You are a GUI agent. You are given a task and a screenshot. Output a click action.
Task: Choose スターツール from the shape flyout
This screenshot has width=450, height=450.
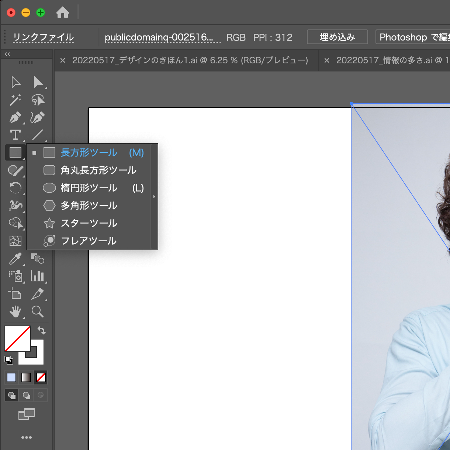pos(89,223)
